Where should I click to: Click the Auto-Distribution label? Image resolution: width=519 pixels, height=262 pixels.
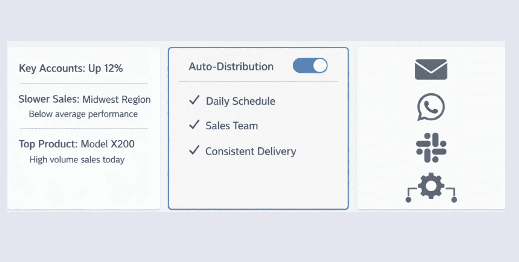pyautogui.click(x=231, y=67)
